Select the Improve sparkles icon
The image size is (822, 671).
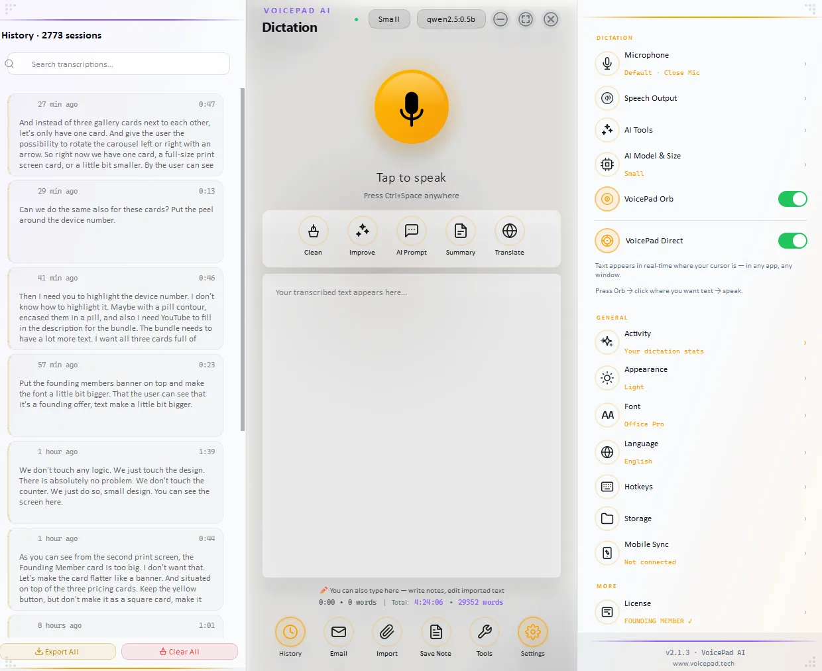(x=362, y=231)
